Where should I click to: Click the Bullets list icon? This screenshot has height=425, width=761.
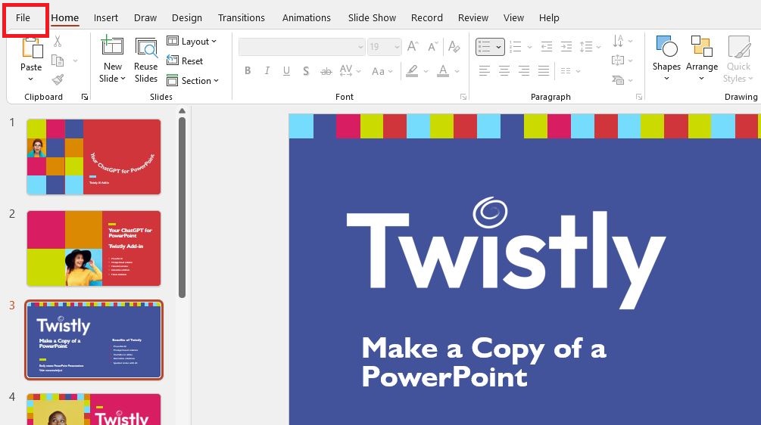point(485,47)
